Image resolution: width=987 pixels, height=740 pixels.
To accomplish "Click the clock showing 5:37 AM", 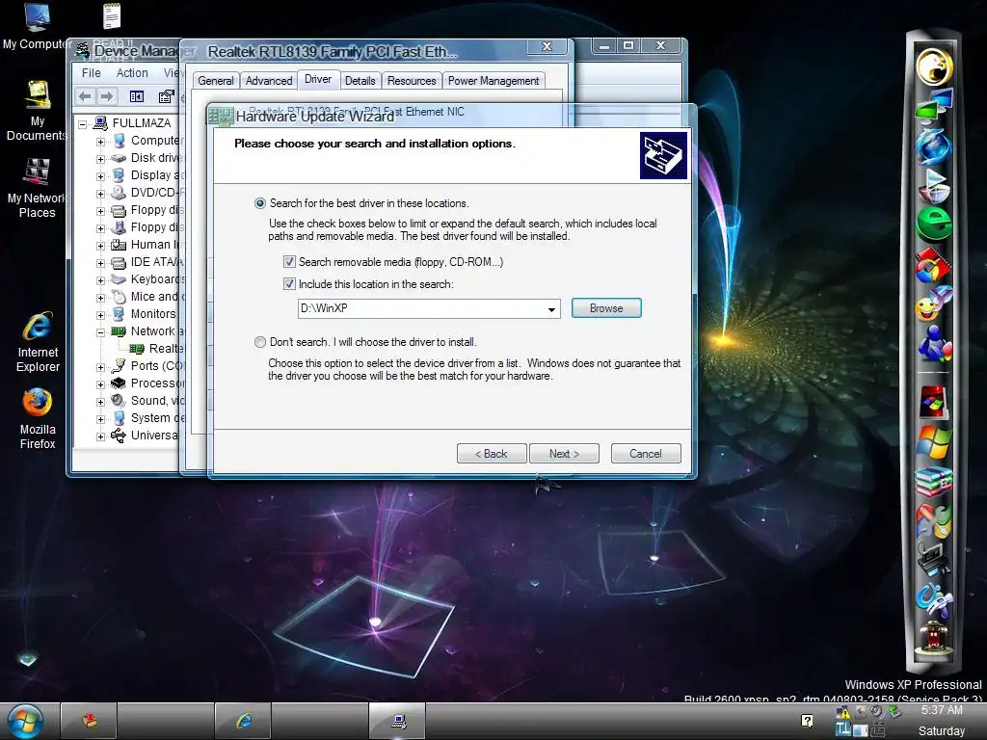I will point(942,710).
